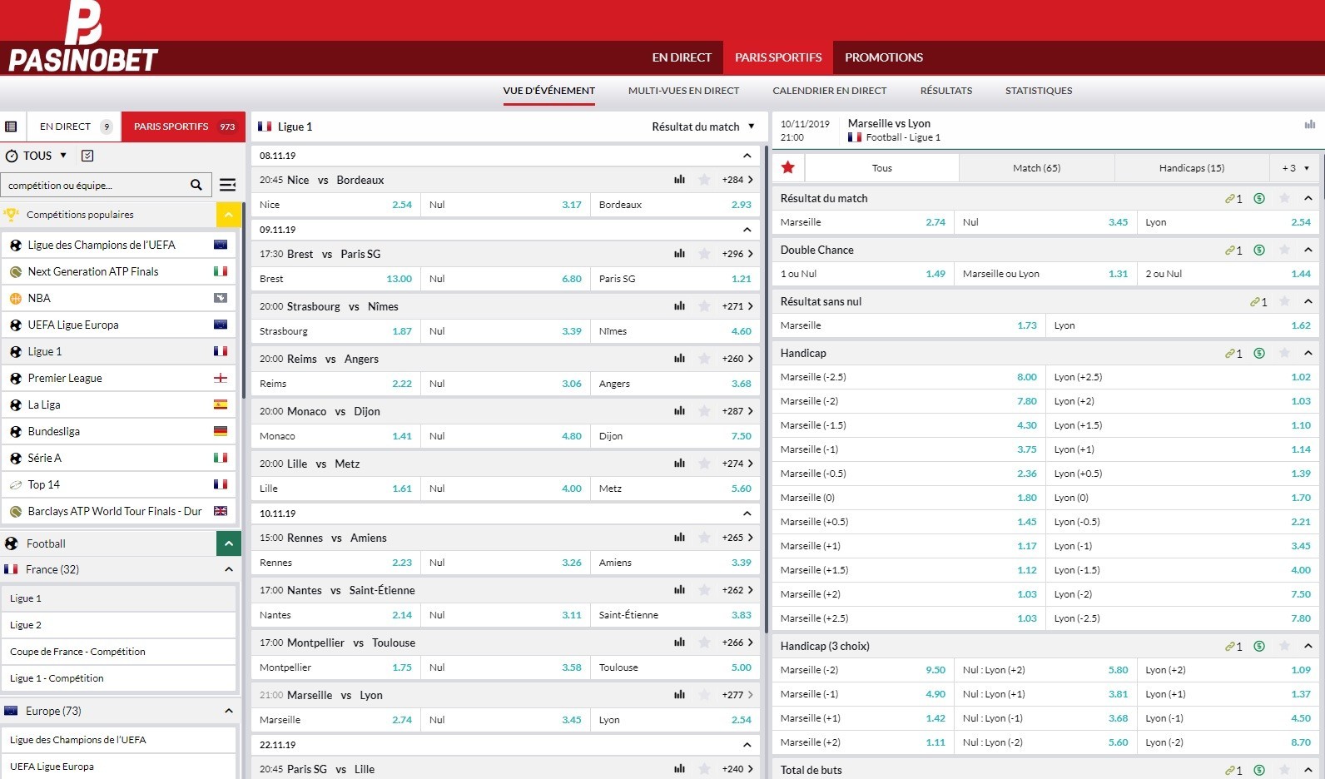This screenshot has height=779, width=1325.
Task: Click the Pasinobet logo
Action: point(82,37)
